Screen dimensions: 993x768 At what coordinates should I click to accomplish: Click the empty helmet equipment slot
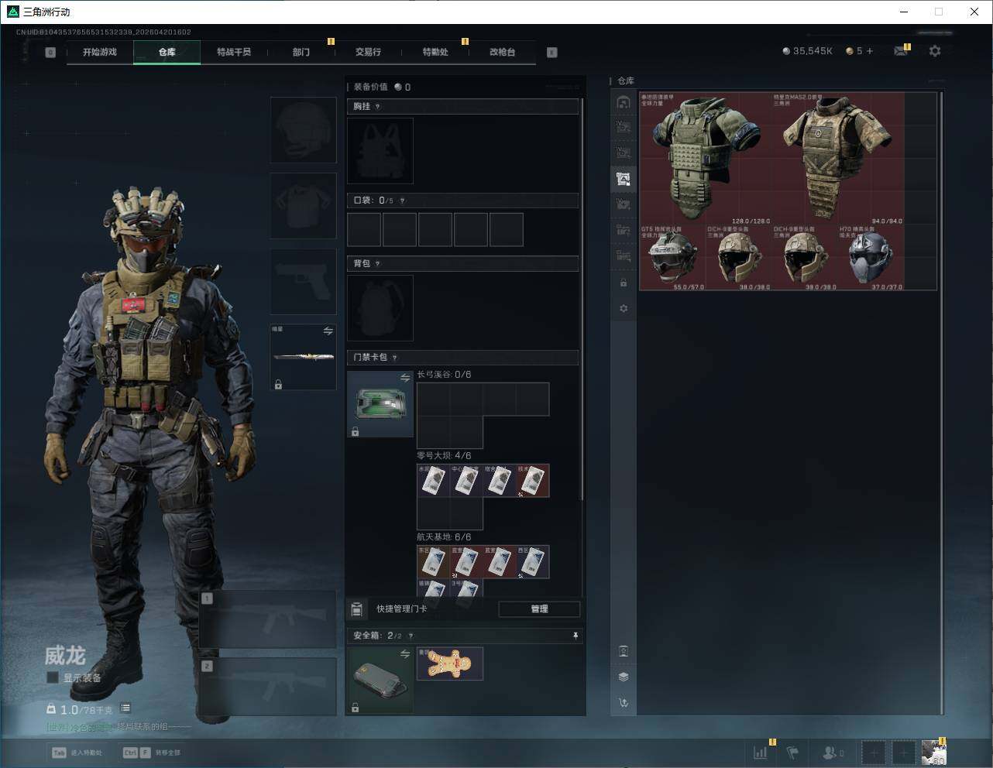point(303,130)
